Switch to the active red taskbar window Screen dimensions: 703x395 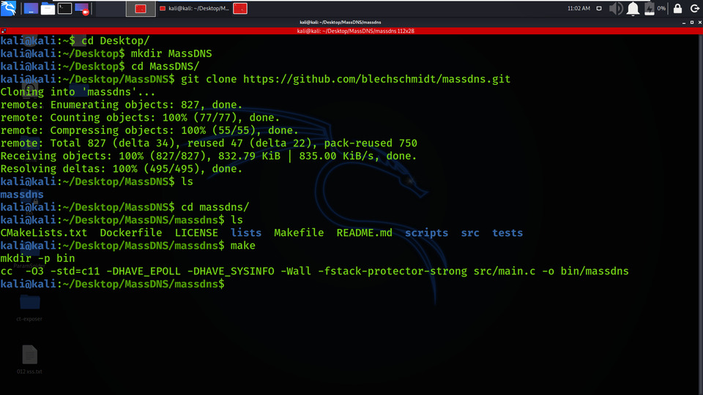(x=141, y=9)
